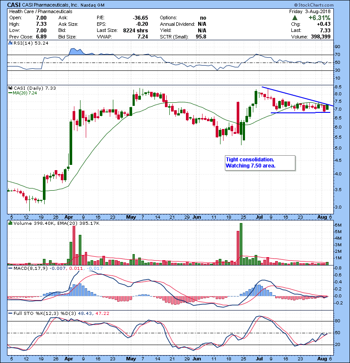Click the CASI (Daily) 7.33 chart label
This screenshot has height=363, width=350.
[35, 88]
